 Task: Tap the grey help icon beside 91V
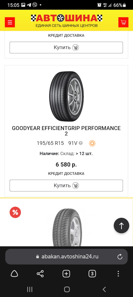coord(81,143)
